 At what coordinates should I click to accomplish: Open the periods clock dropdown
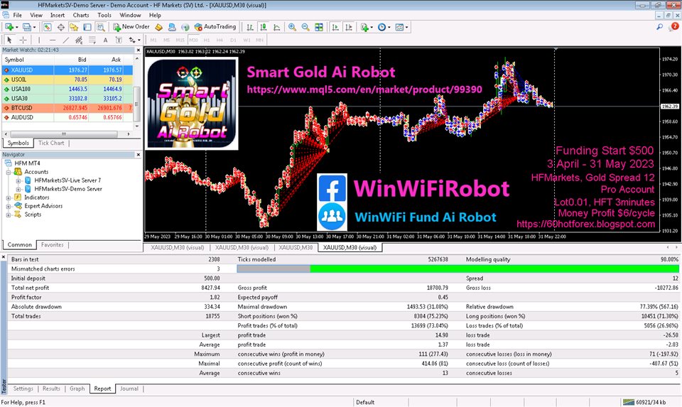click(384, 27)
